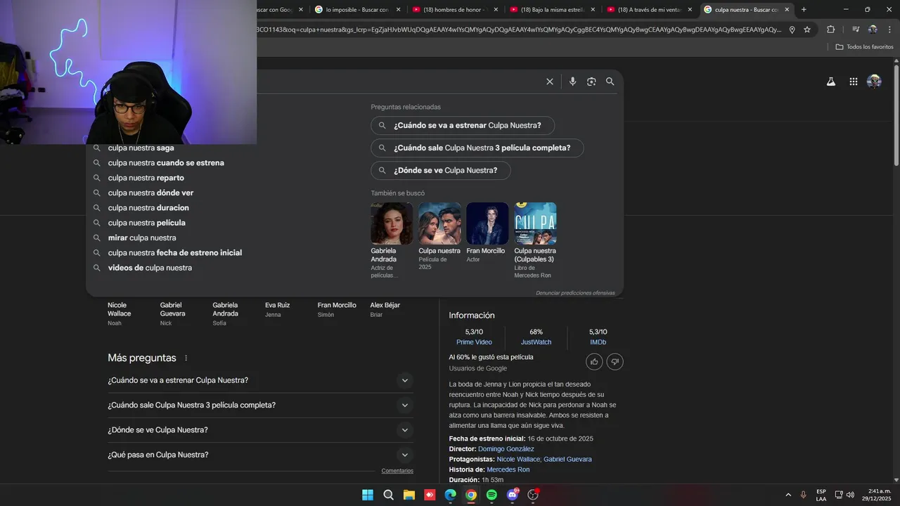Click chip '¿Cuándo sale Culpa Nuestra 3 película completa?'

click(x=477, y=148)
